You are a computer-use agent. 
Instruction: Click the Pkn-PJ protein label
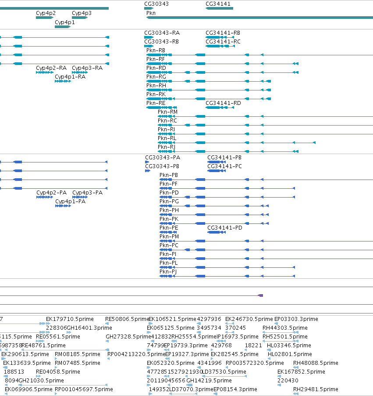(x=168, y=272)
